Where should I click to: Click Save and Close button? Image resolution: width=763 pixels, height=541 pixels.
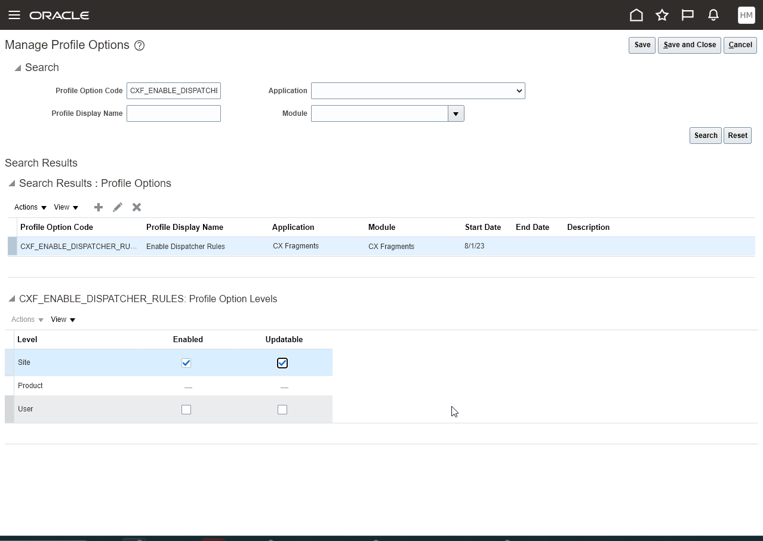[690, 45]
